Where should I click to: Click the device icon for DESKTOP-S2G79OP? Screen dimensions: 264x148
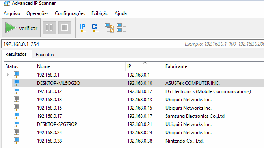pyautogui.click(x=17, y=124)
